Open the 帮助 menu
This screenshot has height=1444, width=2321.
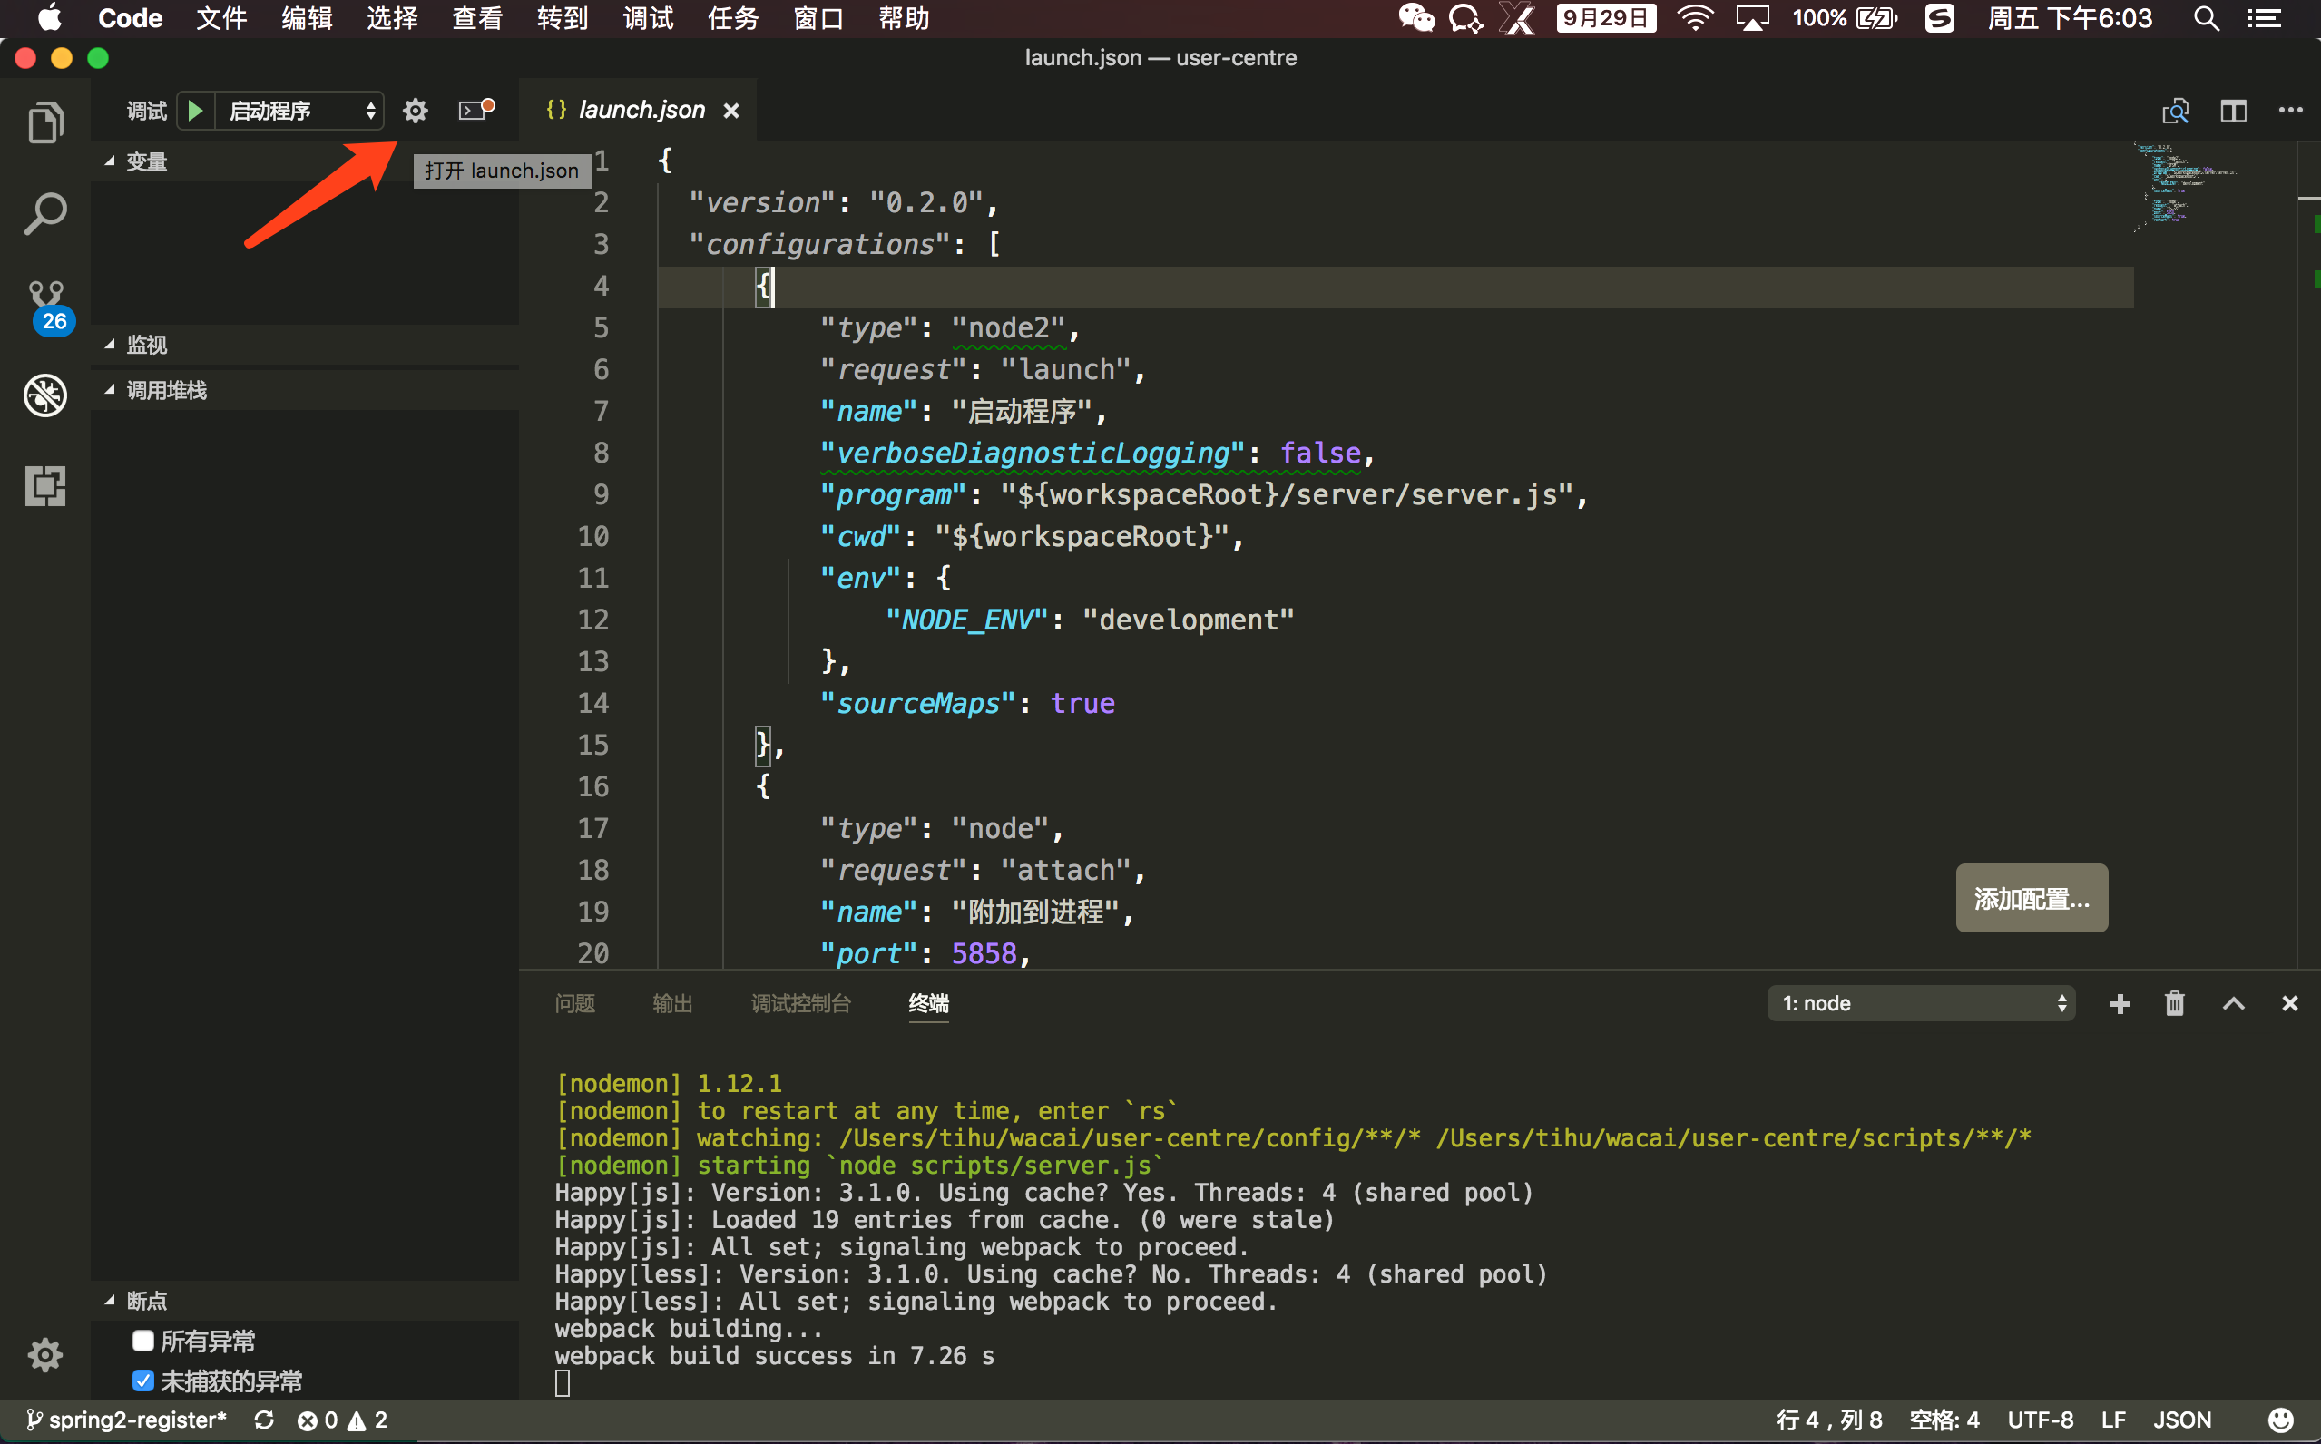click(x=904, y=18)
